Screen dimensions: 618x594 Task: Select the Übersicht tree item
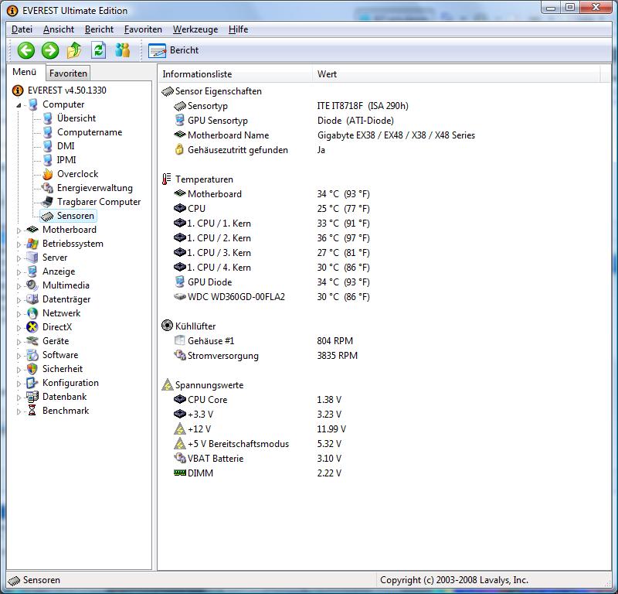click(x=76, y=118)
